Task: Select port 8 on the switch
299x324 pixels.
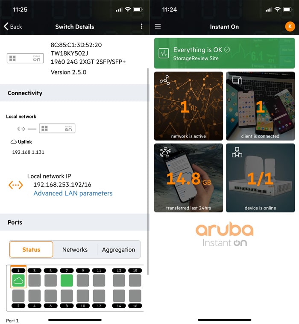Action: (x=67, y=296)
